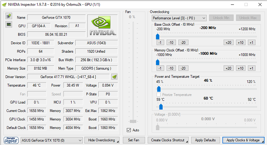Click the NVIDIA driver profile settings icon
This screenshot has height=145, width=267.
pyautogui.click(x=114, y=77)
